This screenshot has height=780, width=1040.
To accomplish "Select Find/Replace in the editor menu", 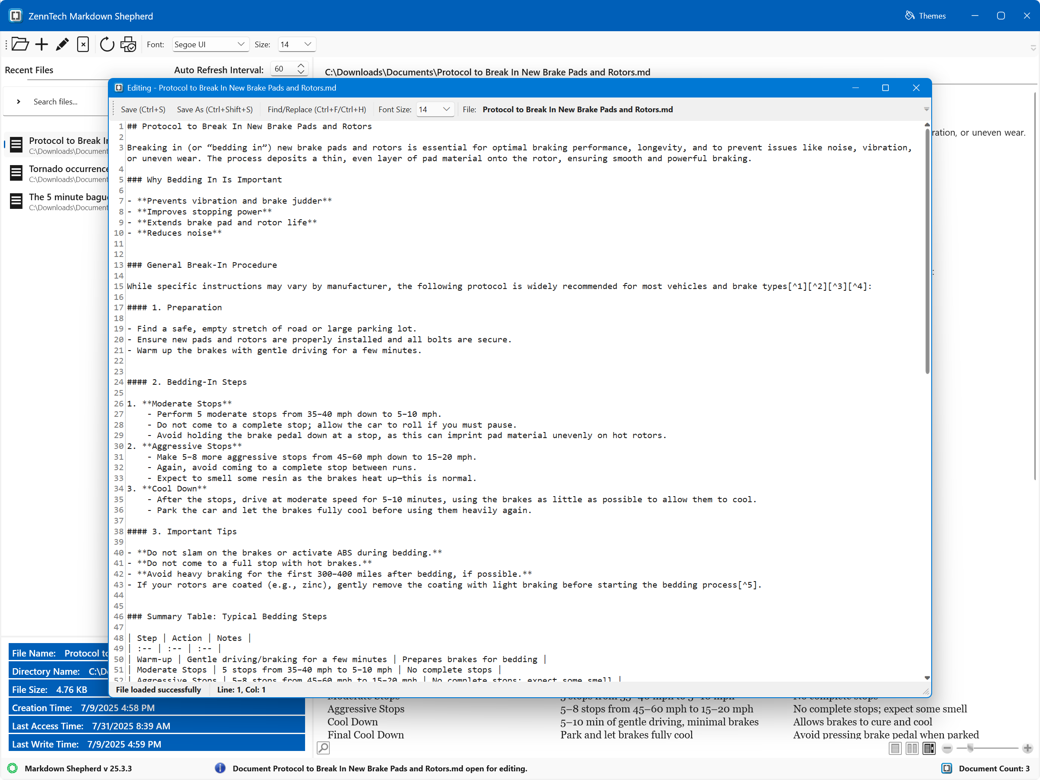I will pos(316,109).
